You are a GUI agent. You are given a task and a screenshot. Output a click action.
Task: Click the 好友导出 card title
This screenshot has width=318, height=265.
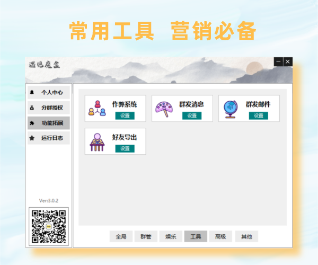[x=125, y=137]
